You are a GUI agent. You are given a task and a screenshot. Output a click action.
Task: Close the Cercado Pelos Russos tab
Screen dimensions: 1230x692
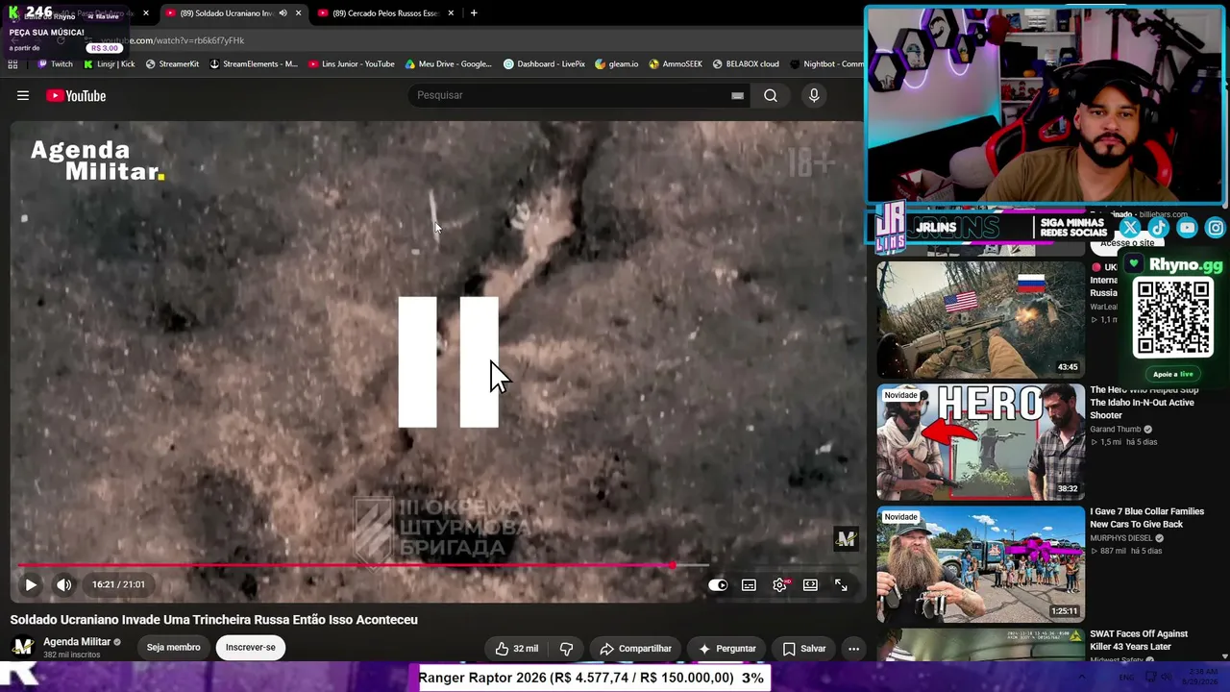[451, 13]
